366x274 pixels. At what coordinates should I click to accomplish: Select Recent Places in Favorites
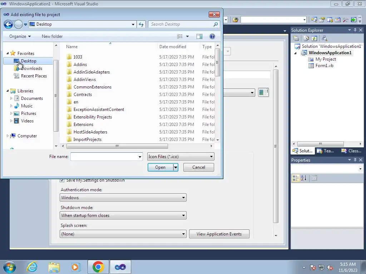point(34,76)
